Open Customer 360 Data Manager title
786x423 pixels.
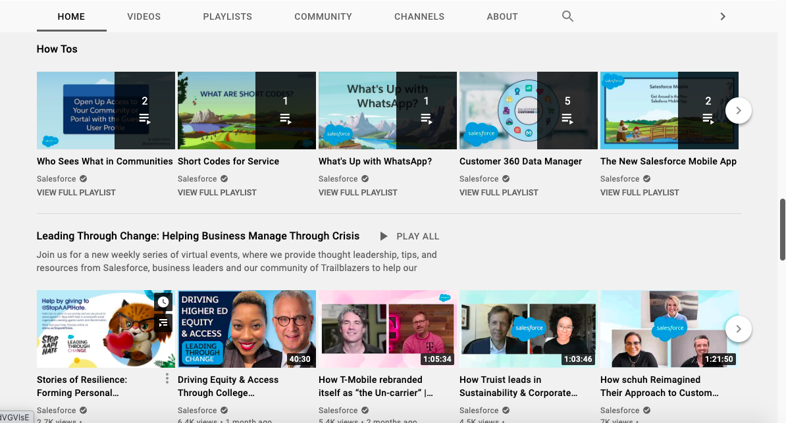click(x=520, y=161)
